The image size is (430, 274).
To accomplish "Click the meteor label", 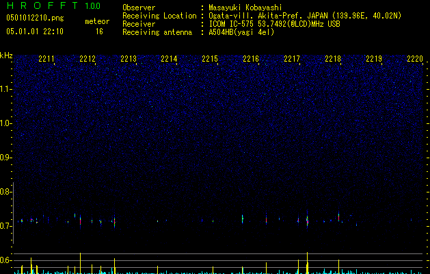I will pos(97,21).
